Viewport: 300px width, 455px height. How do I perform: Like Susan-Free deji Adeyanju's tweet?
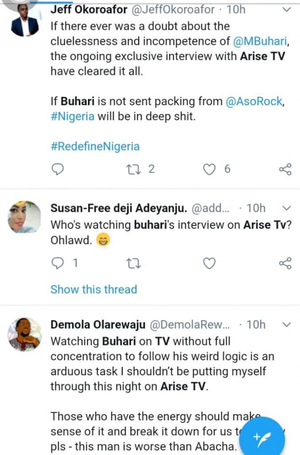coord(209,263)
